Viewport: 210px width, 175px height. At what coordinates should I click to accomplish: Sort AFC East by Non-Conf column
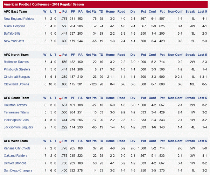pyautogui.click(x=175, y=12)
